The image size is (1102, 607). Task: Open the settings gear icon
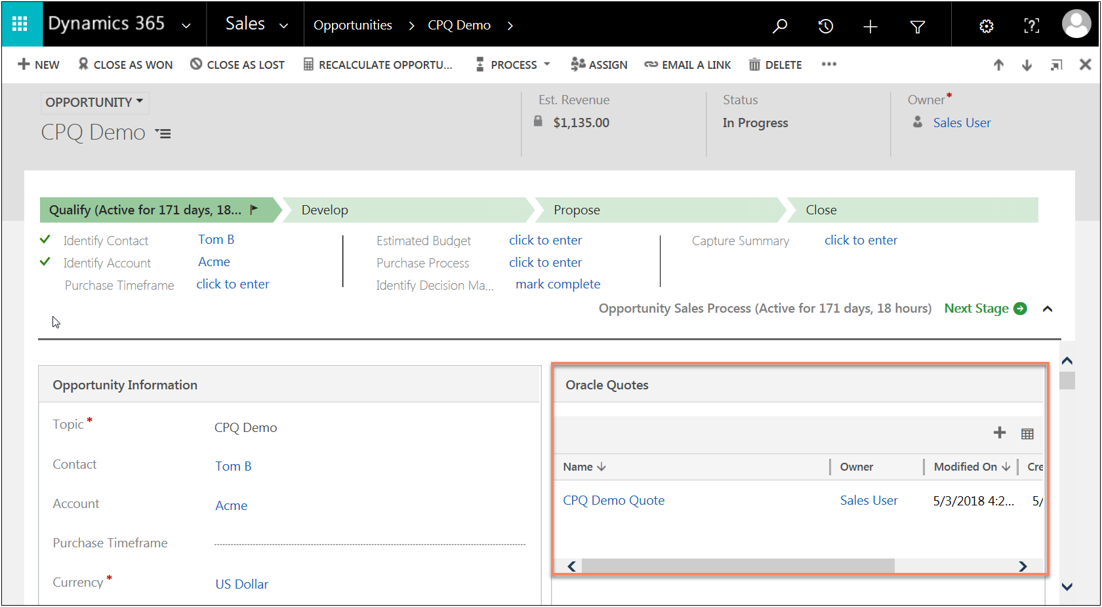(986, 26)
